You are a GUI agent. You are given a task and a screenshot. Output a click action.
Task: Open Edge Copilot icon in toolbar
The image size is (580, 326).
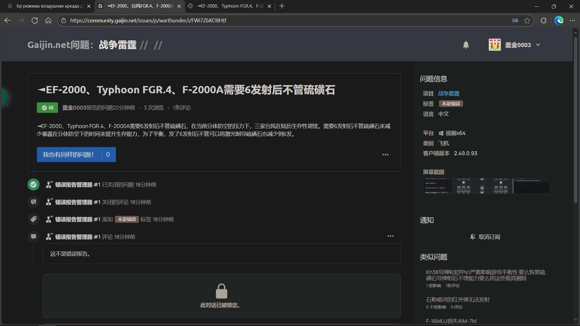click(x=559, y=21)
